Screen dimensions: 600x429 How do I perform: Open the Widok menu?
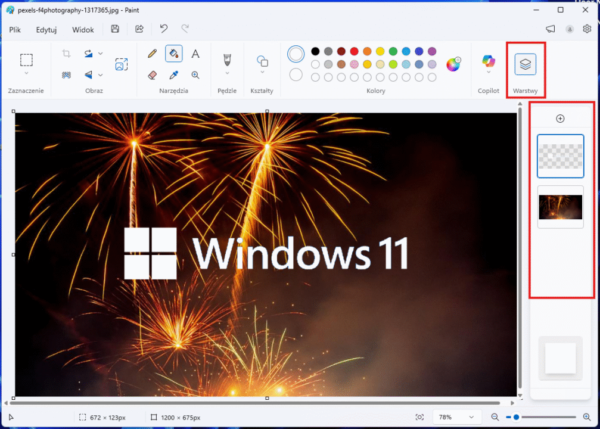[82, 29]
